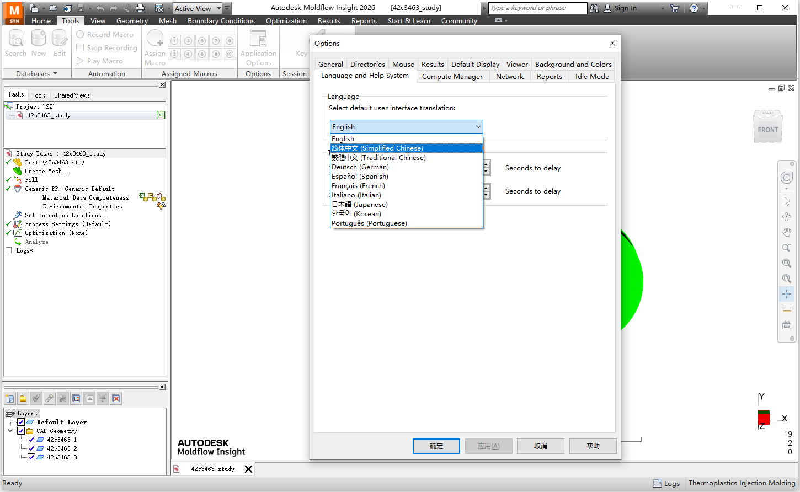This screenshot has width=800, height=492.
Task: Click the keyword search input field
Action: [x=538, y=8]
